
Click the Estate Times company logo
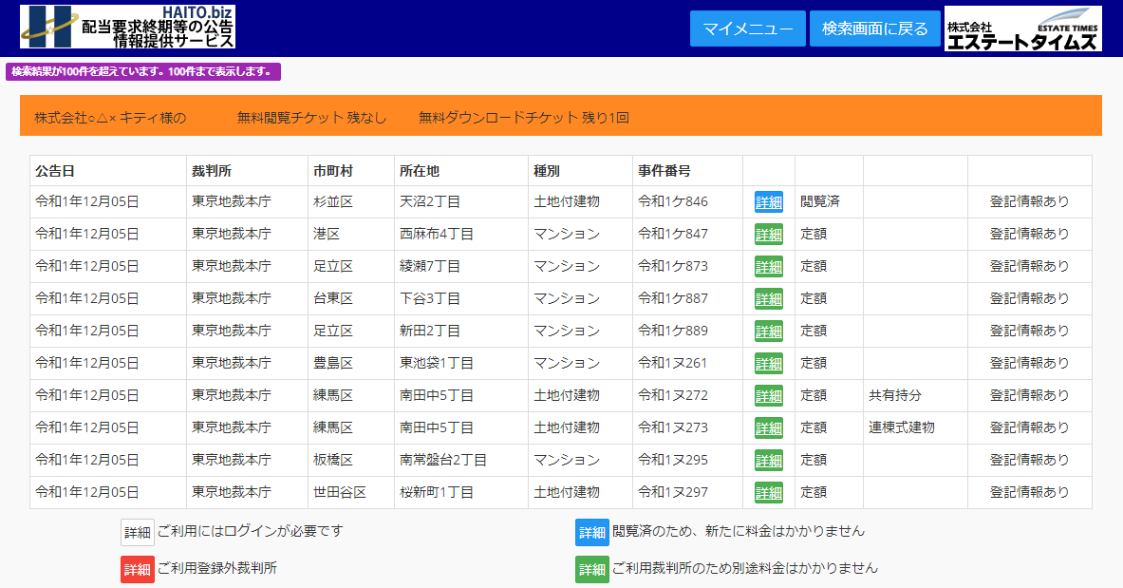point(1022,28)
